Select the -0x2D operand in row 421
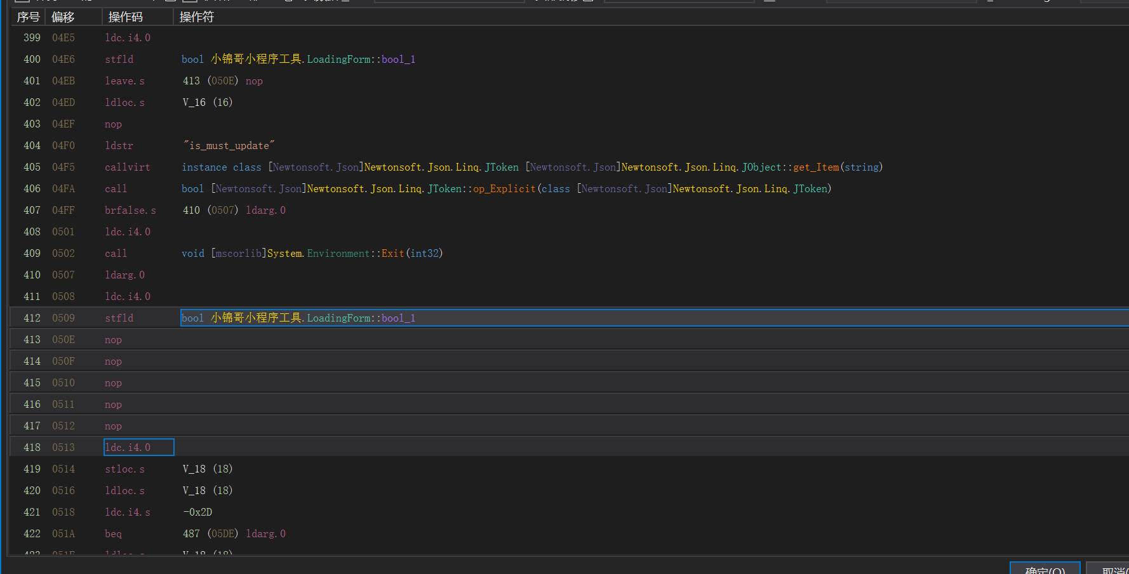 tap(197, 512)
